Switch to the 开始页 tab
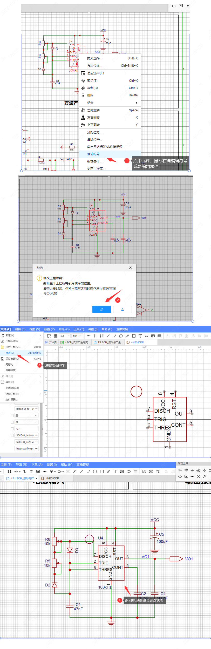The image size is (211, 649). coord(51,342)
